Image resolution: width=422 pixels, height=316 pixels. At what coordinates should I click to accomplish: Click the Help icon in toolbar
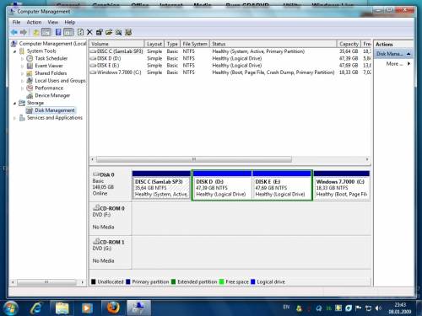[80, 32]
